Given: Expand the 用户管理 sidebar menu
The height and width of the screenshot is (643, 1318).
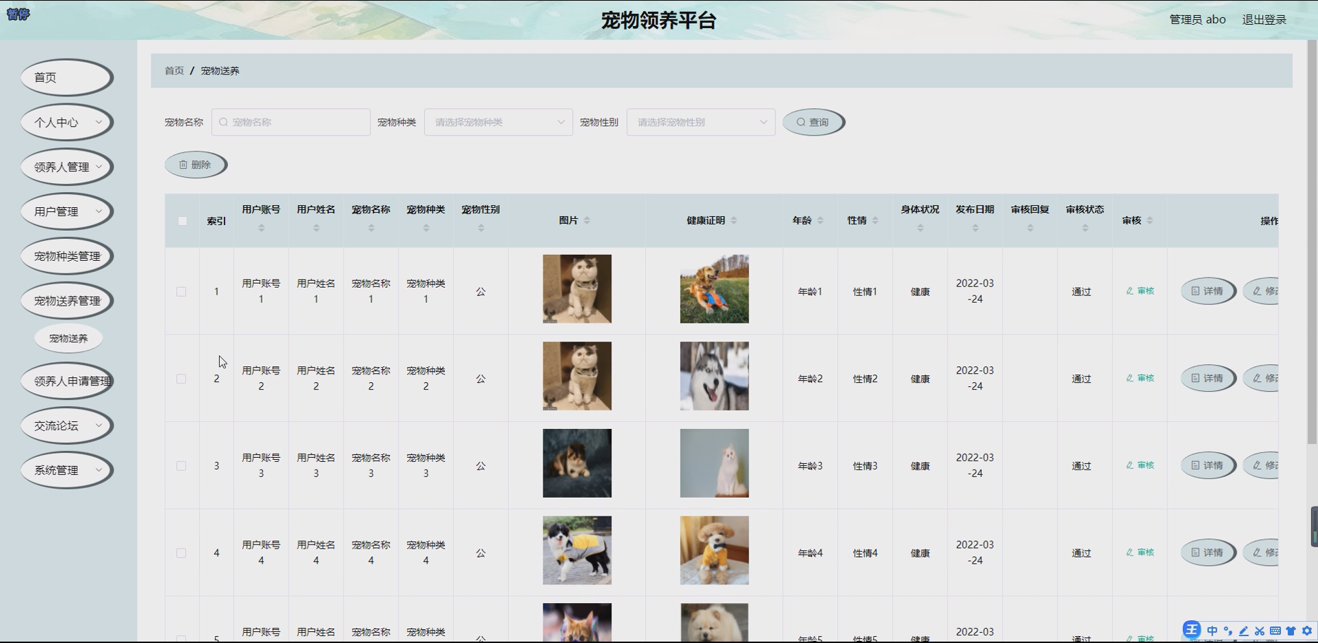Looking at the screenshot, I should [67, 211].
